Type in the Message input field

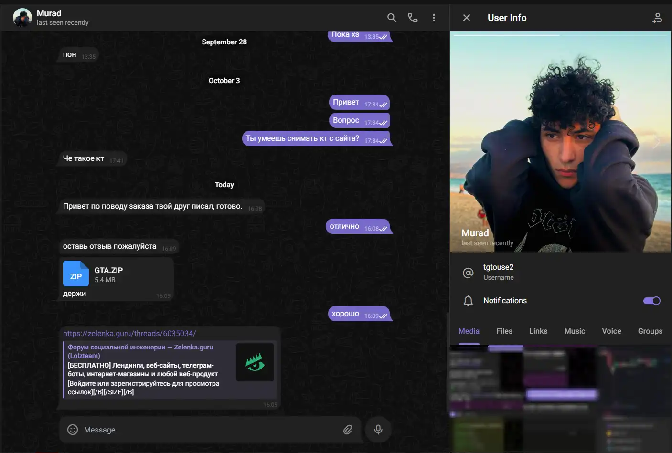coord(210,430)
